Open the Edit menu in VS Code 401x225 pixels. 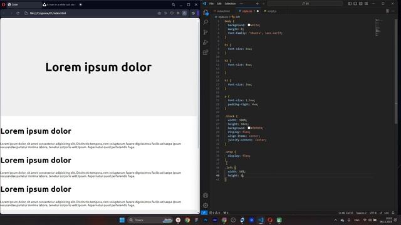[219, 4]
